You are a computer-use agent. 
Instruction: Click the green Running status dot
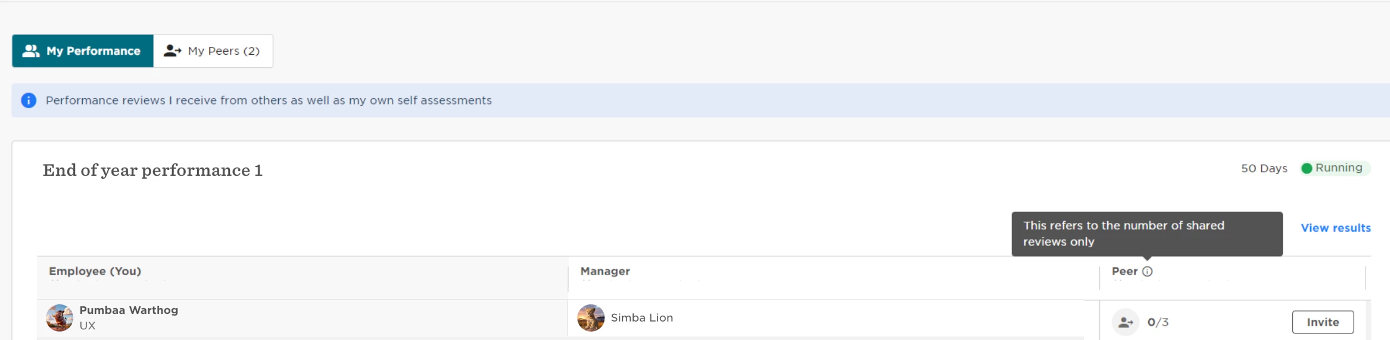pos(1307,168)
